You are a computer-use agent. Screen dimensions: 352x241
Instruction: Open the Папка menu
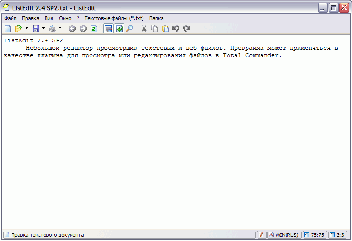tap(156, 18)
